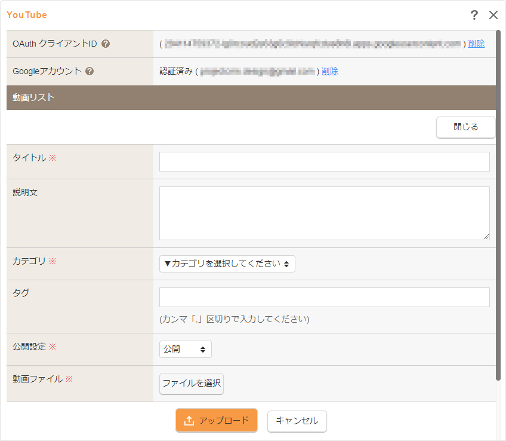Open the カテゴリ dropdown
The width and height of the screenshot is (506, 441).
click(x=227, y=264)
